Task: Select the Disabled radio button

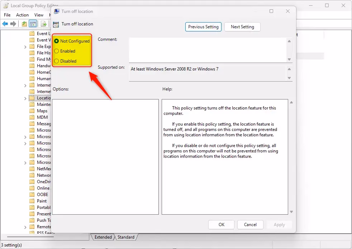Action: point(57,61)
